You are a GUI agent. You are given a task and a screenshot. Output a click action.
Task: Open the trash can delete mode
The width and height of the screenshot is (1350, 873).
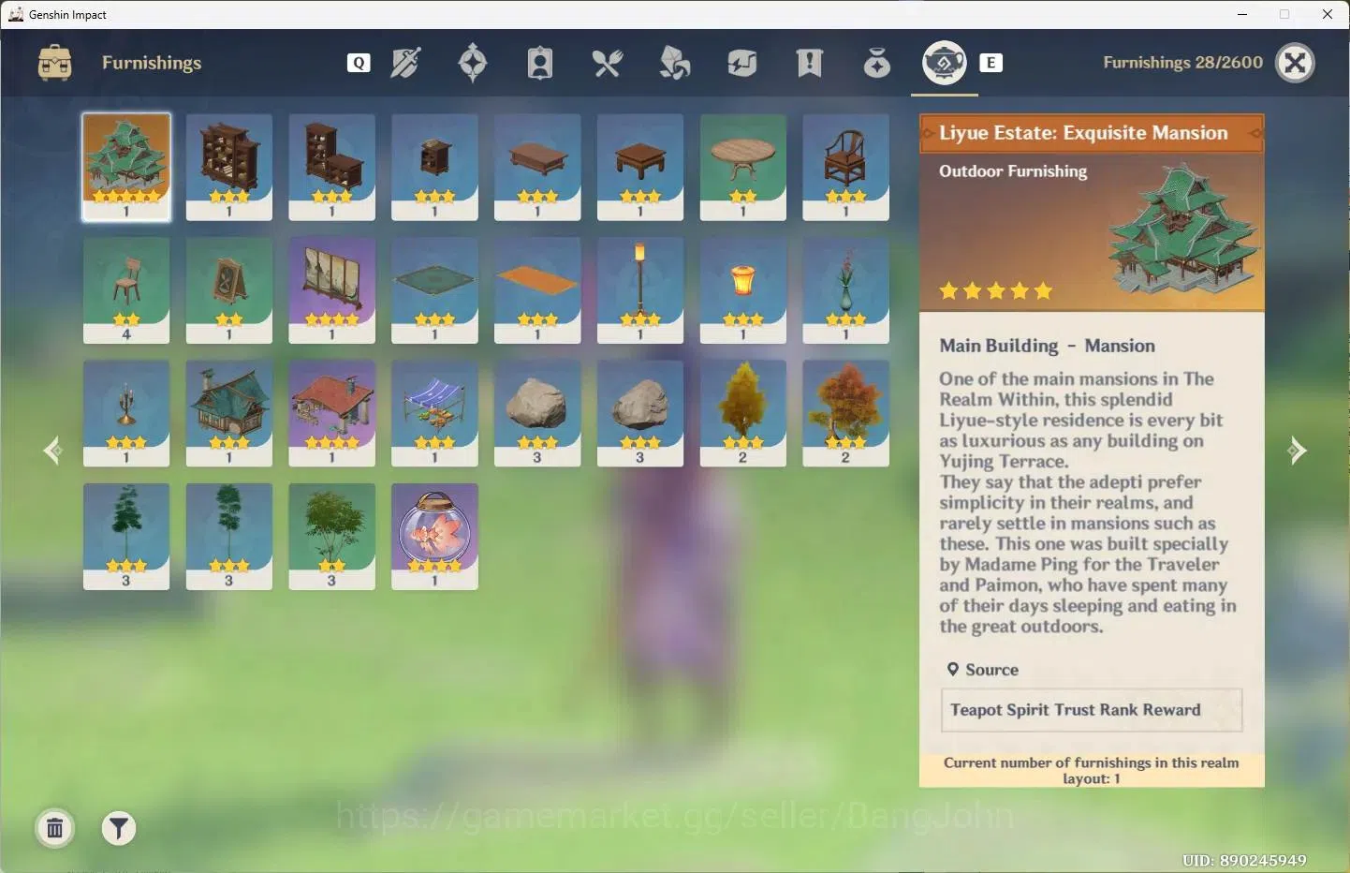pyautogui.click(x=55, y=828)
